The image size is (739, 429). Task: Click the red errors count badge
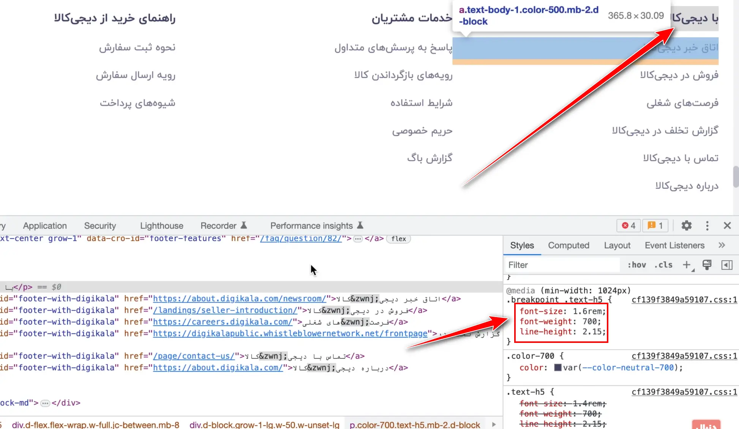pyautogui.click(x=628, y=226)
